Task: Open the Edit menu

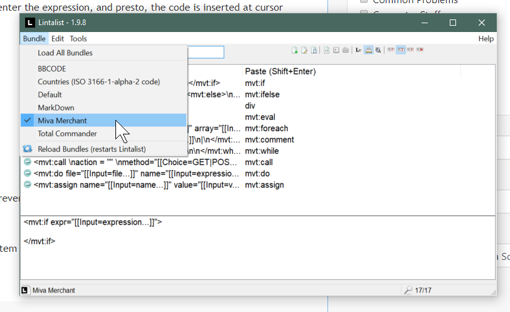Action: 58,39
